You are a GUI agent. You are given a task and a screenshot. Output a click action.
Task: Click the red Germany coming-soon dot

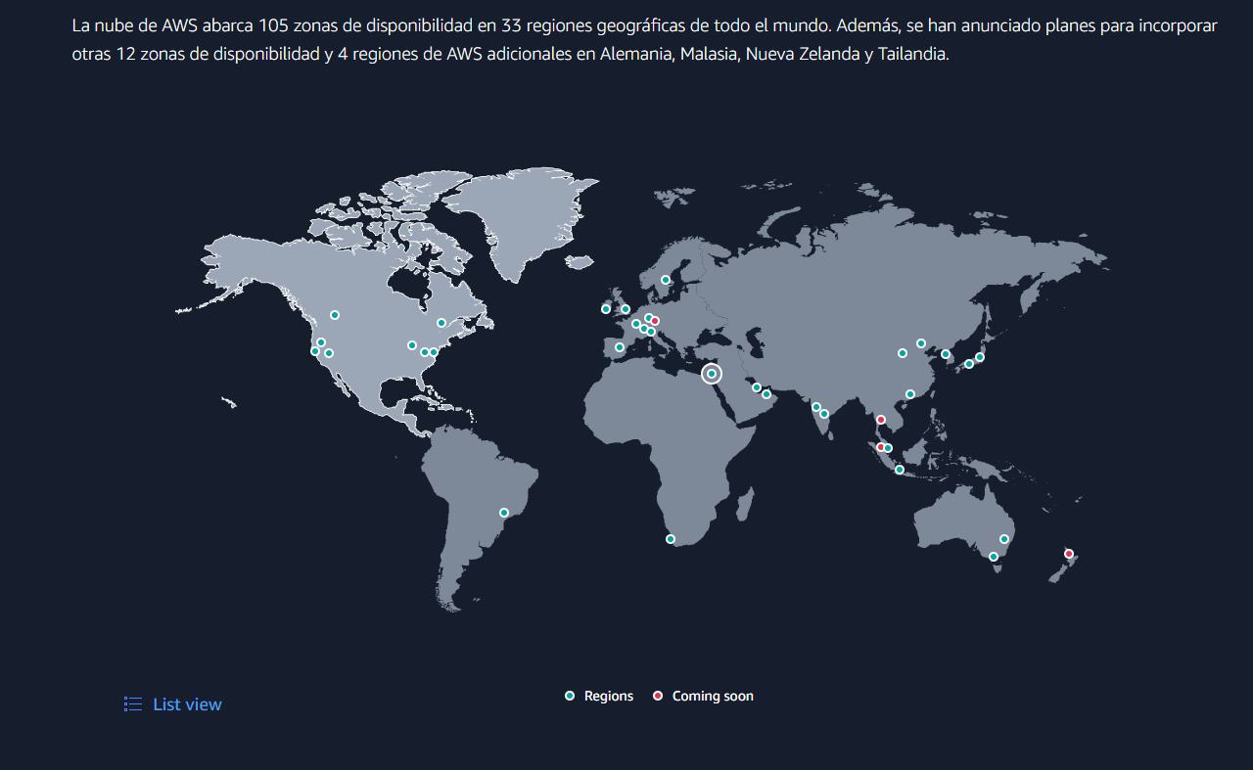[x=655, y=321]
